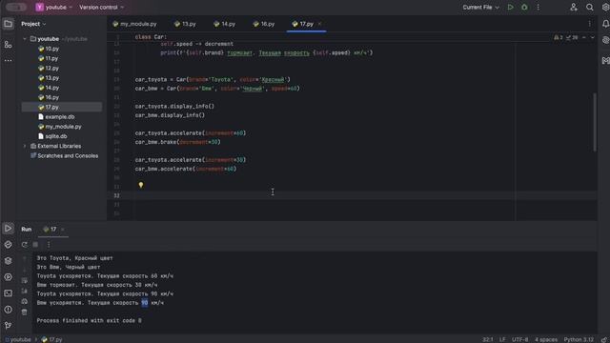Open the youtube project dropdown
610x343 pixels.
click(x=53, y=8)
